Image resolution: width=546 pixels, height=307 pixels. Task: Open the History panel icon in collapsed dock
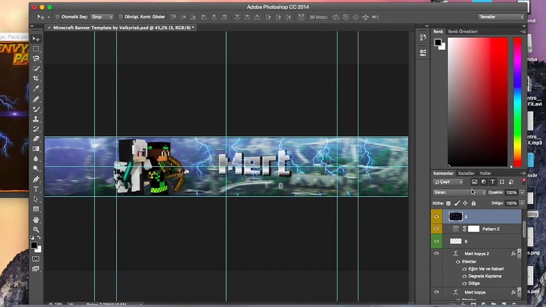[422, 37]
